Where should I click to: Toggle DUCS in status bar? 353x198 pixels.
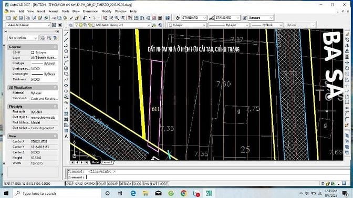click(x=137, y=184)
